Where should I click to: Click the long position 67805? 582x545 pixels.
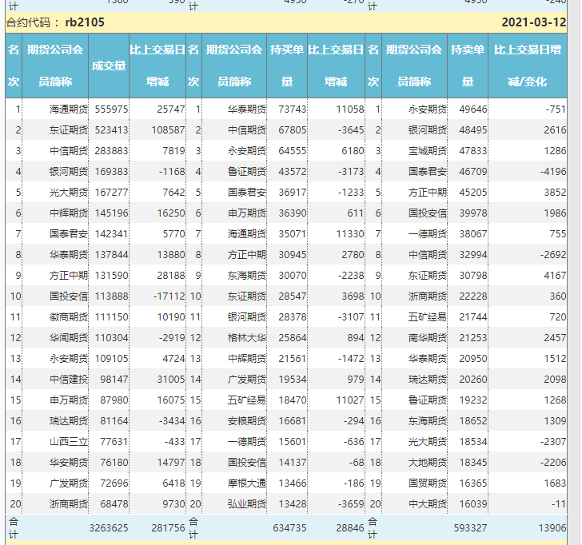[x=293, y=129]
